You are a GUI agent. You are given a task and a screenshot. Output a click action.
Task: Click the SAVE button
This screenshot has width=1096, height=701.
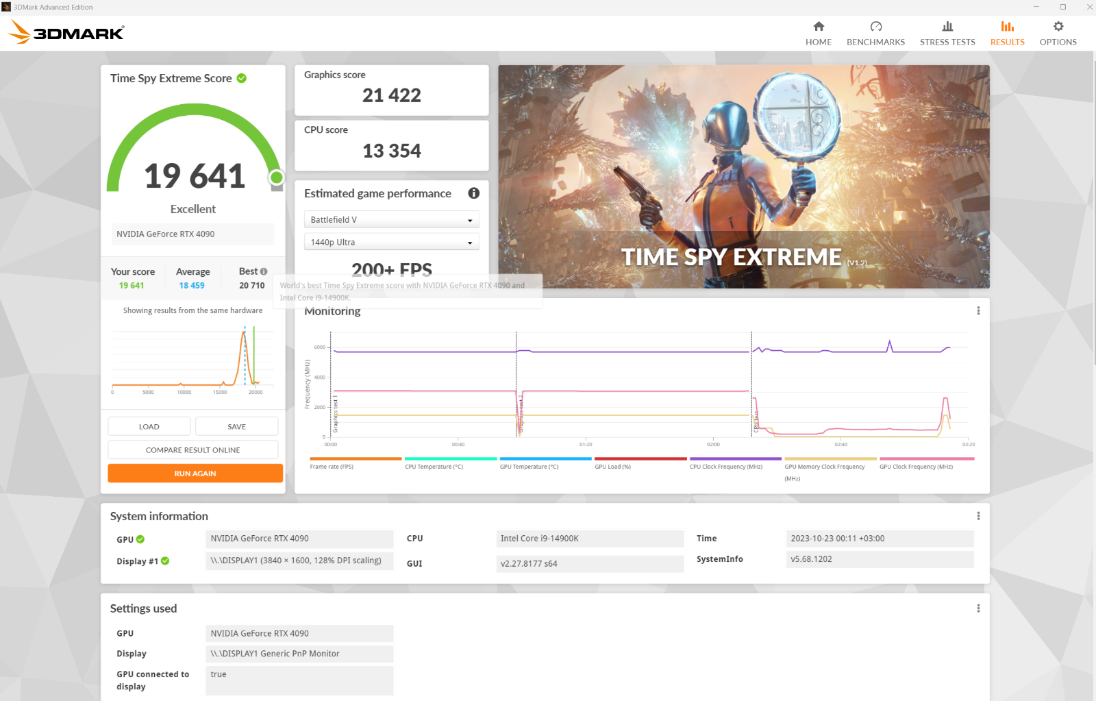236,426
